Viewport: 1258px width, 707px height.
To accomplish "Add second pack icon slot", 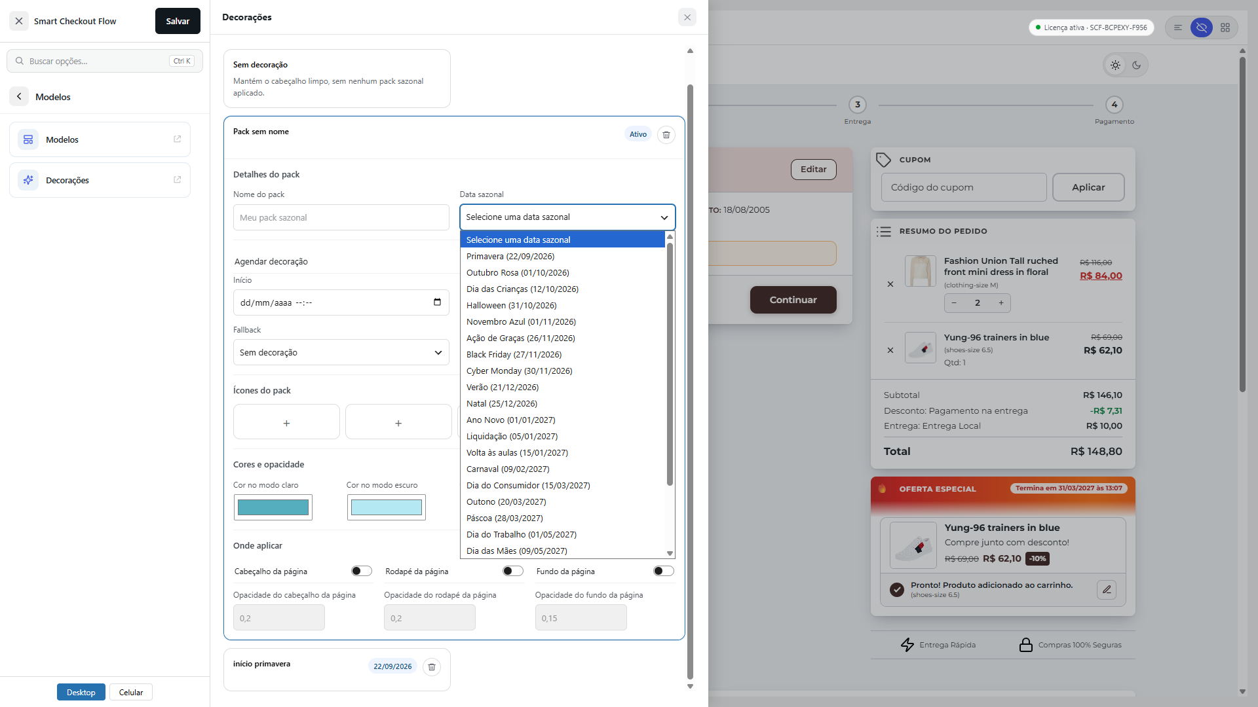I will (398, 422).
